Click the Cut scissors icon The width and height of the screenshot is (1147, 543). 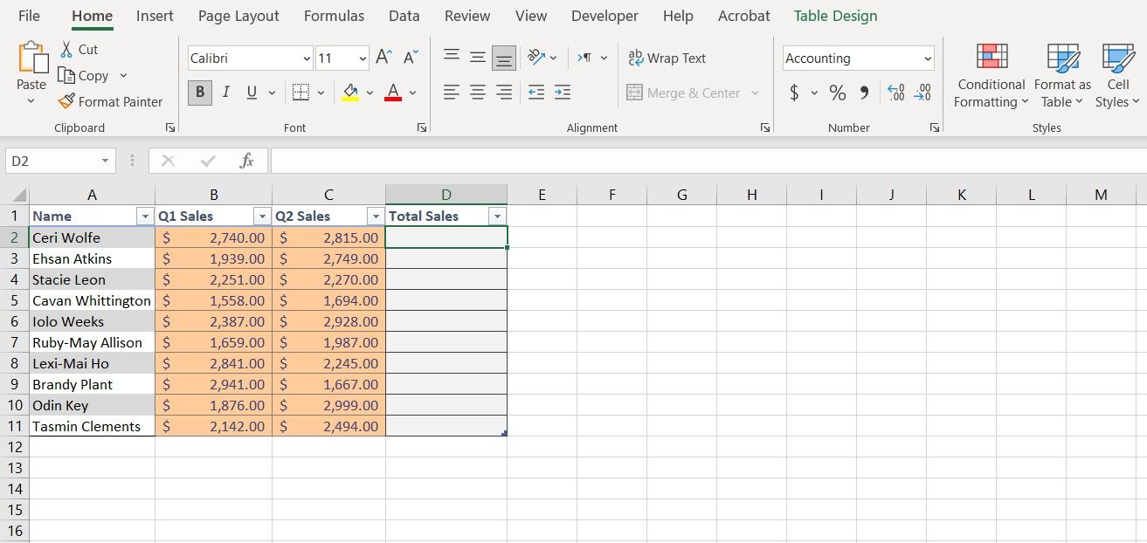pyautogui.click(x=66, y=50)
